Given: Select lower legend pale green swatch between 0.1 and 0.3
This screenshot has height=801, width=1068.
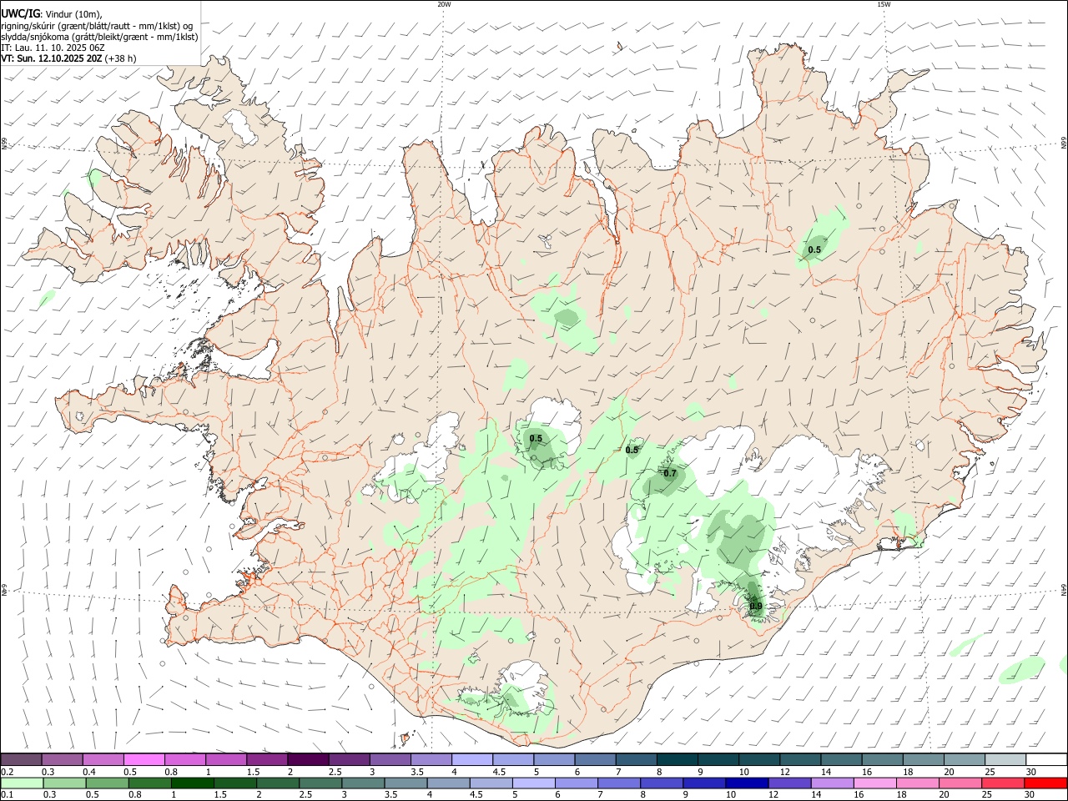Looking at the screenshot, I should coord(22,783).
